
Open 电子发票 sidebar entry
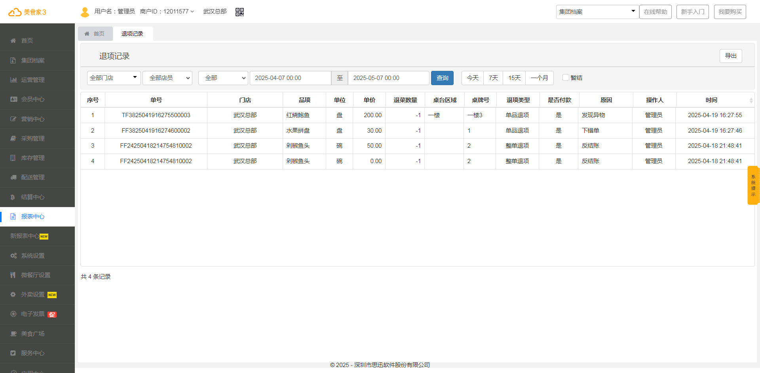pos(32,314)
